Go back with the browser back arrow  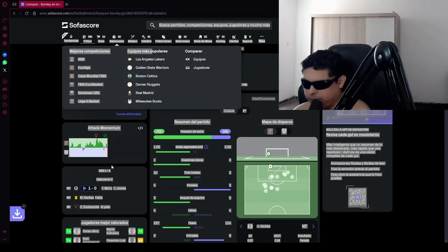[14, 13]
